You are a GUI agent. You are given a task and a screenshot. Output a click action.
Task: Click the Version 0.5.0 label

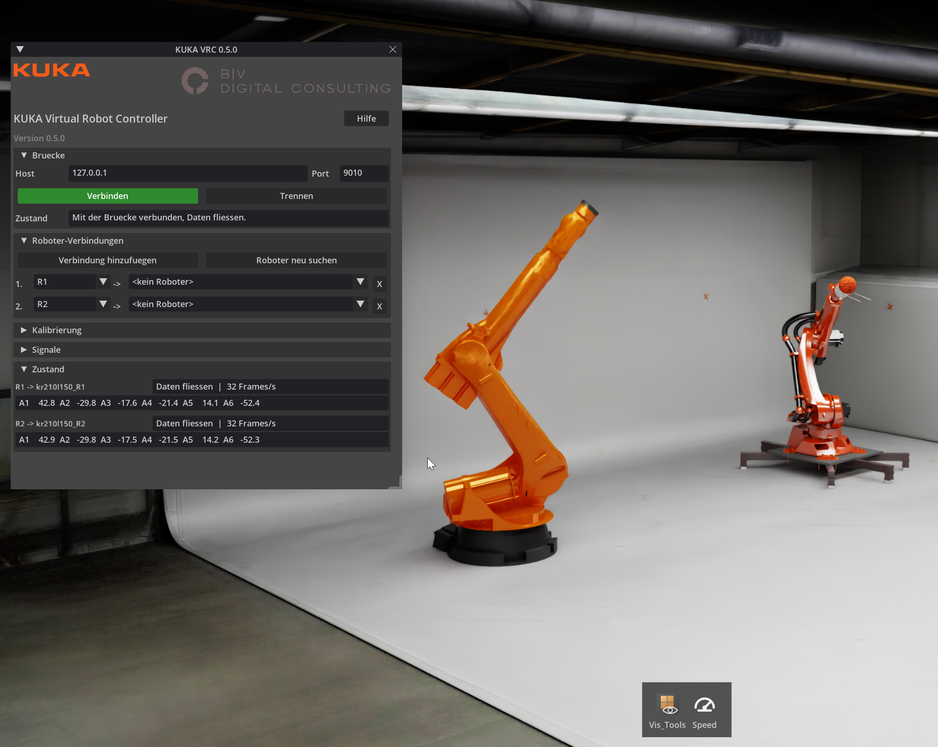click(39, 138)
